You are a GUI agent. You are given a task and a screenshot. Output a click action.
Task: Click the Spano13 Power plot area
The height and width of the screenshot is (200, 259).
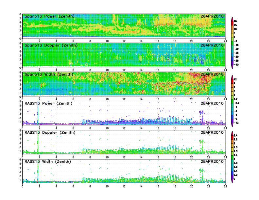124,26
